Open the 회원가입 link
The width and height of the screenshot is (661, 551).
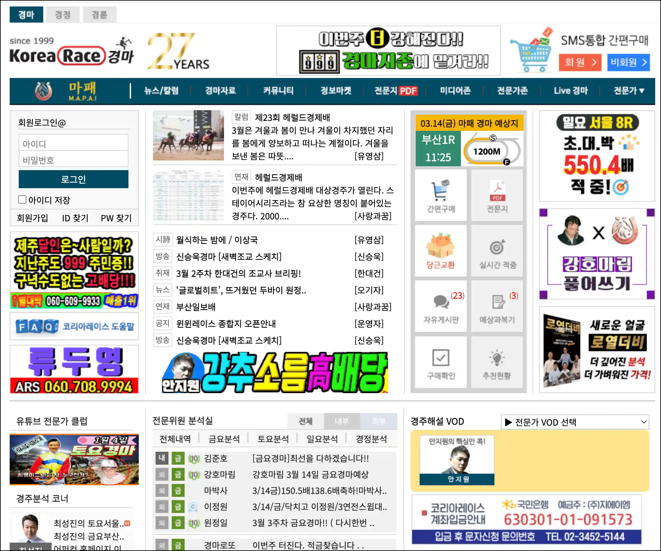point(33,218)
